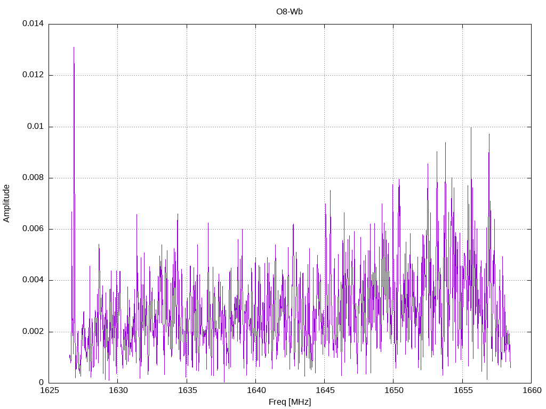Select the 0.014 y-axis tick label
546x409 pixels.
[33, 24]
